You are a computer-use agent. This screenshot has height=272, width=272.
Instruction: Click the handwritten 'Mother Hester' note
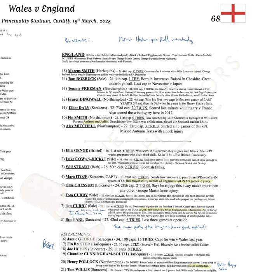[156, 40]
